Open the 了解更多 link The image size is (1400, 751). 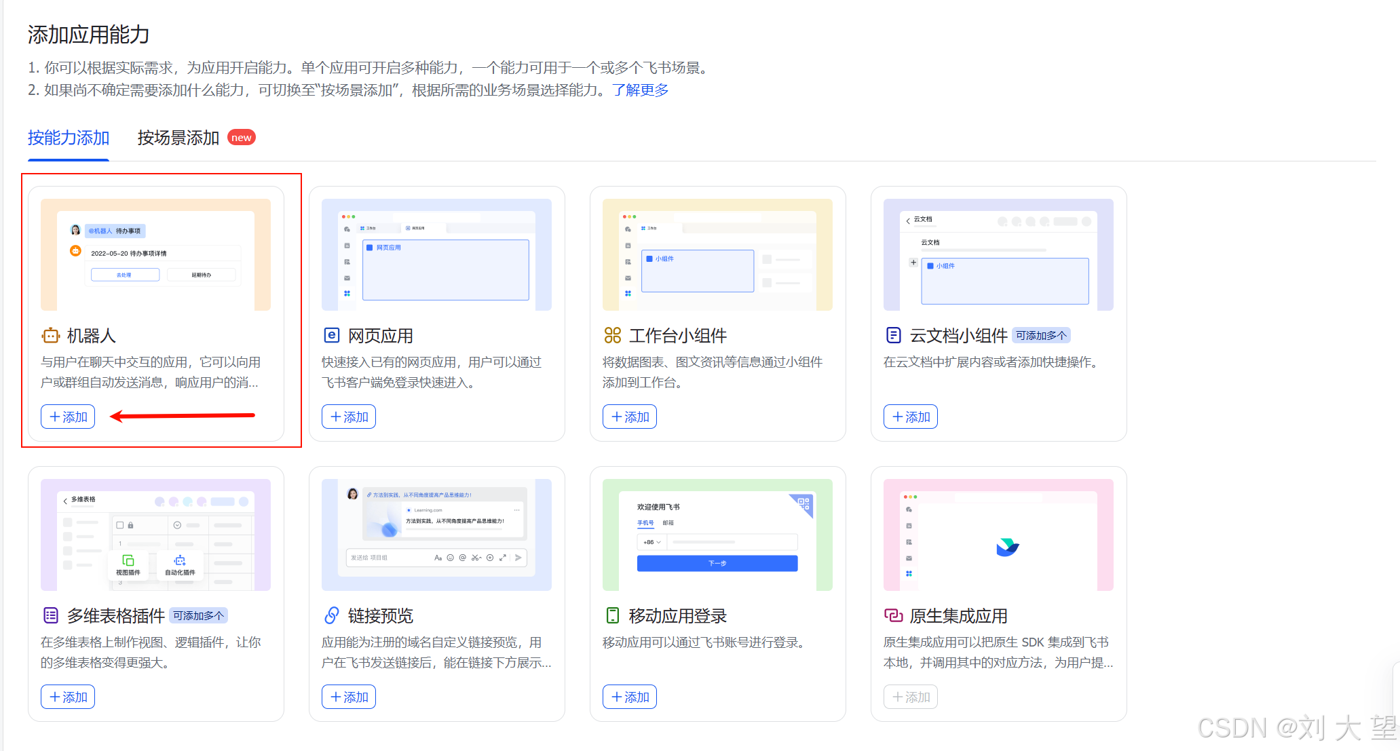point(640,90)
